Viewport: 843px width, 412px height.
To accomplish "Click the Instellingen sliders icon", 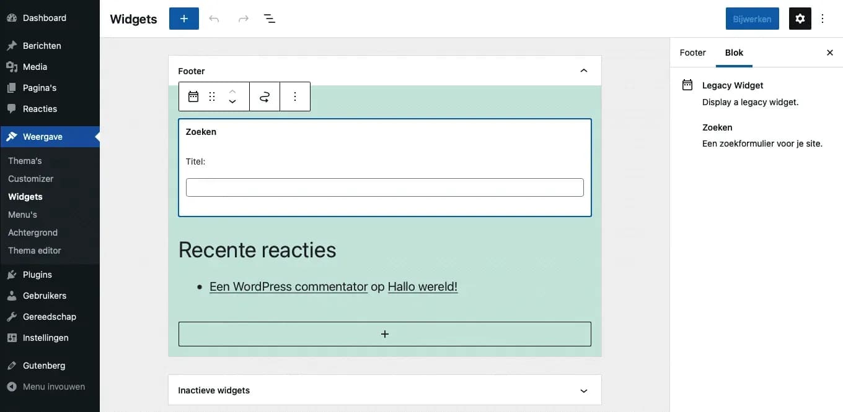I will (12, 338).
